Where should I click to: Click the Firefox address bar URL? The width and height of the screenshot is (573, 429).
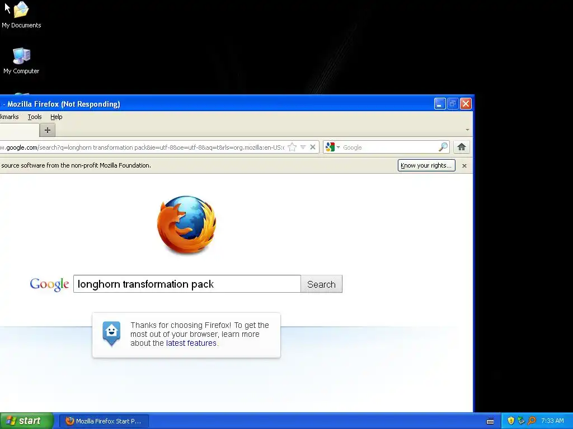pyautogui.click(x=143, y=147)
